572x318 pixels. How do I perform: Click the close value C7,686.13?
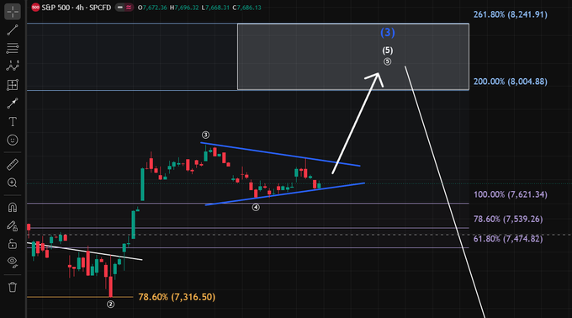247,8
